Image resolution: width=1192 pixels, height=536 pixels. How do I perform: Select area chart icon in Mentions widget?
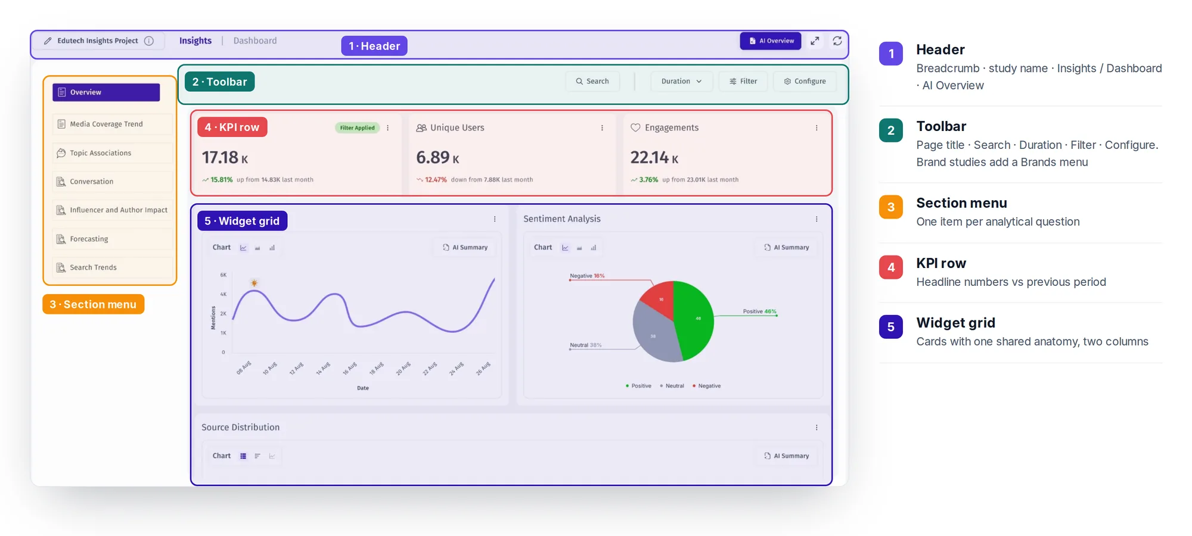[257, 248]
